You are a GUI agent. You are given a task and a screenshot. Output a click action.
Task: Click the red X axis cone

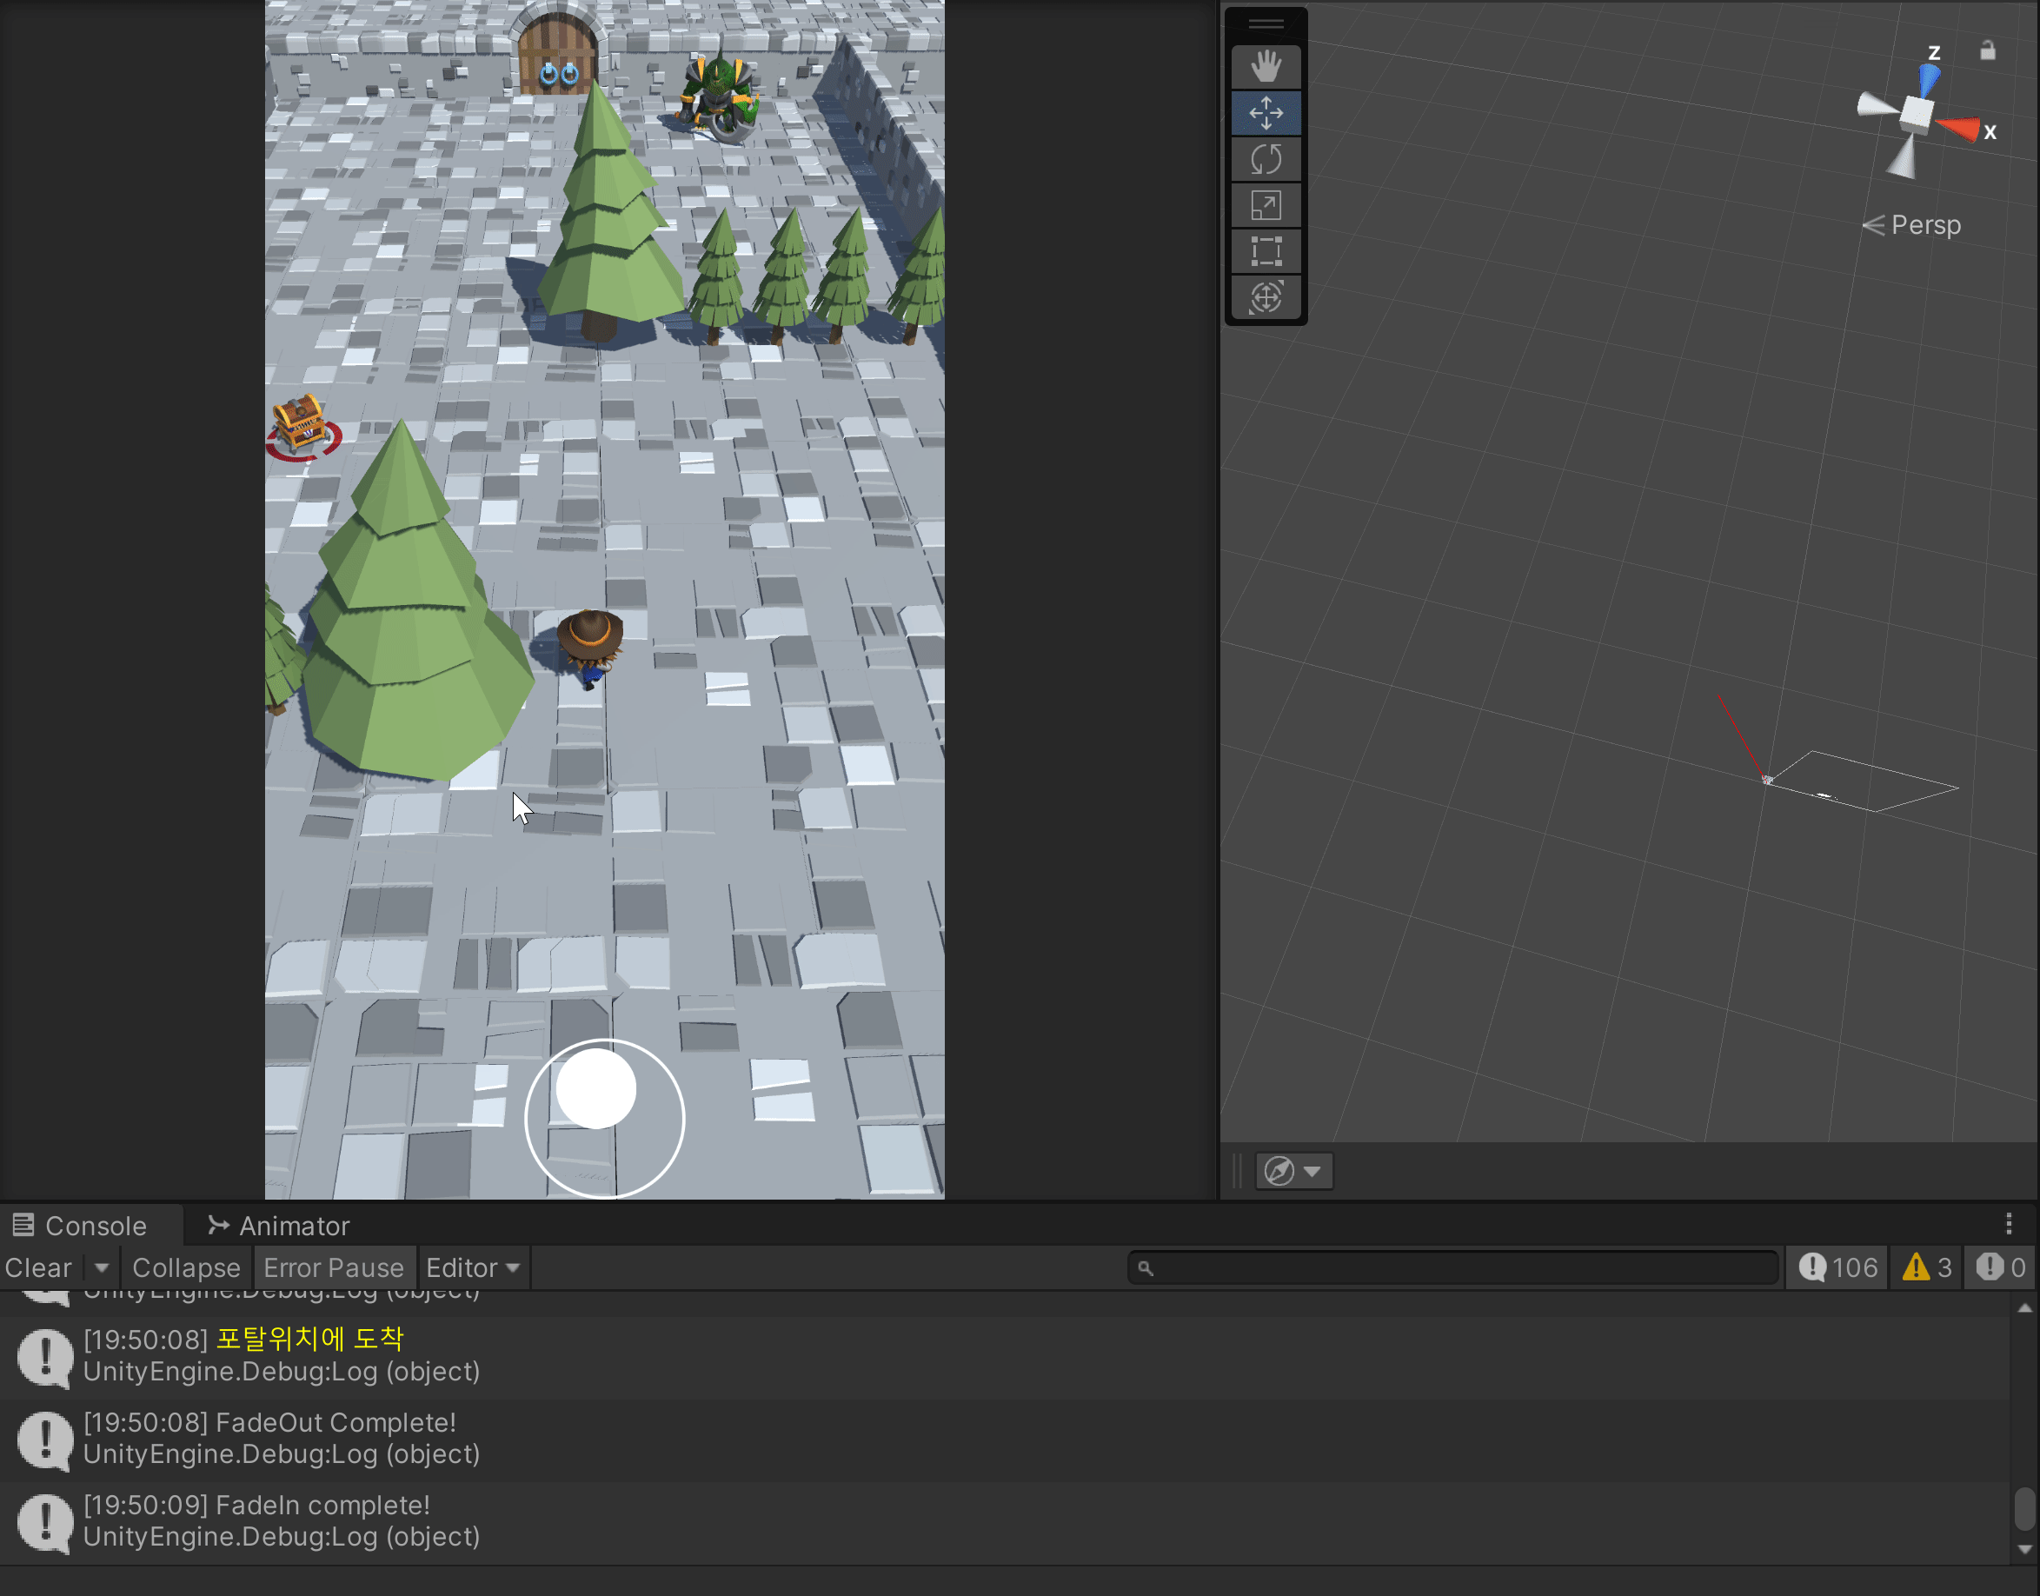coord(1960,128)
